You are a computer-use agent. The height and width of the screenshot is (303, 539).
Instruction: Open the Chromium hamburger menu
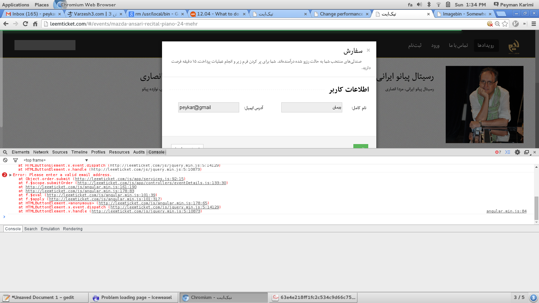534,24
